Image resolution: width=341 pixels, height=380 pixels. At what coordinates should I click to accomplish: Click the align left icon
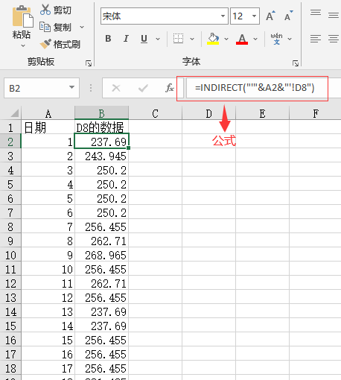316,39
